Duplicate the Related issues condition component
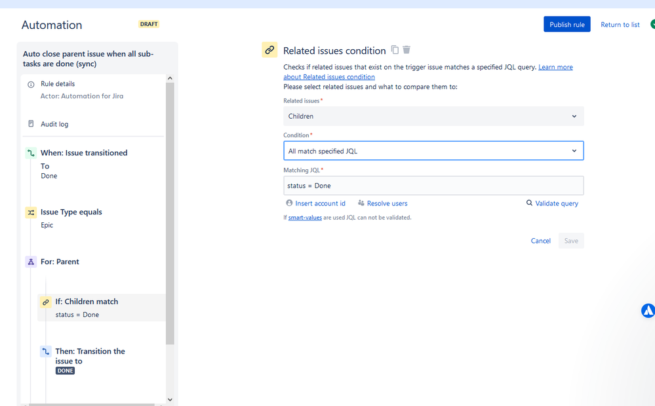Viewport: 655px width, 406px height. pos(395,50)
